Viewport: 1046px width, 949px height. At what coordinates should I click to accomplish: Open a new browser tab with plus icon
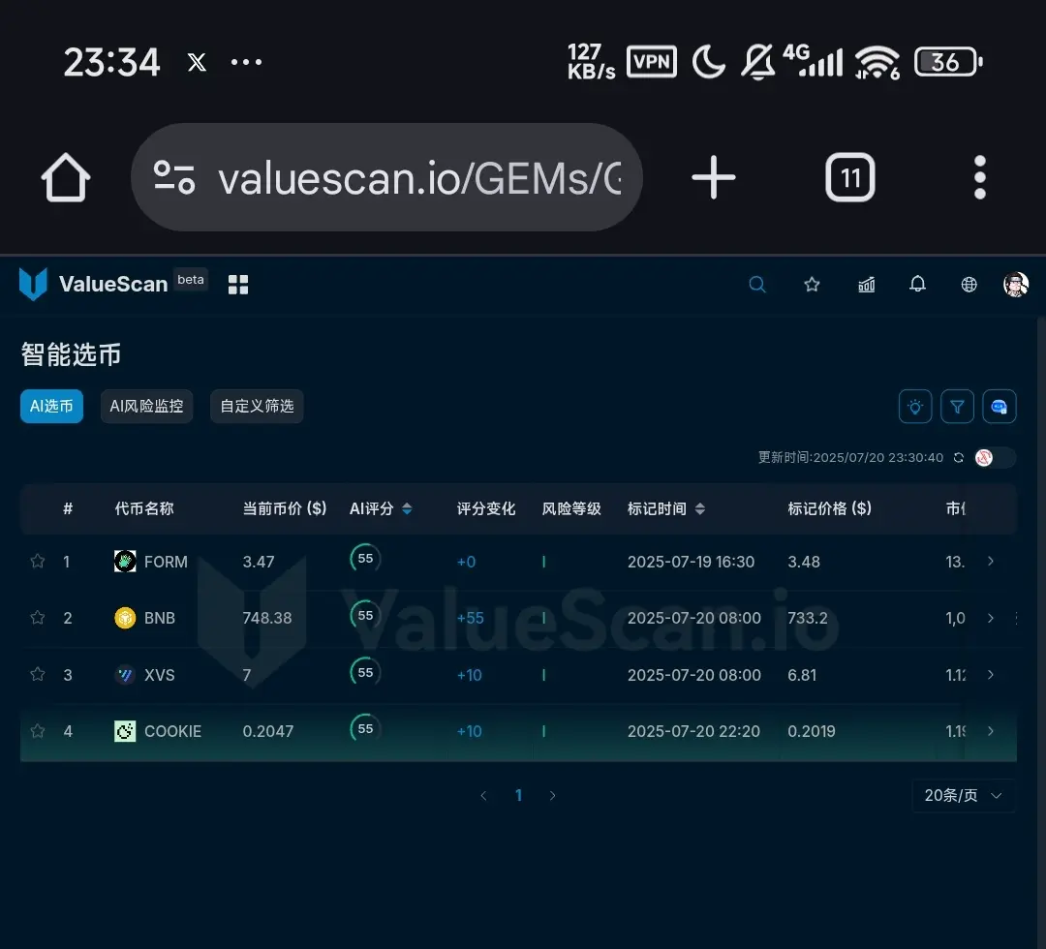coord(713,177)
